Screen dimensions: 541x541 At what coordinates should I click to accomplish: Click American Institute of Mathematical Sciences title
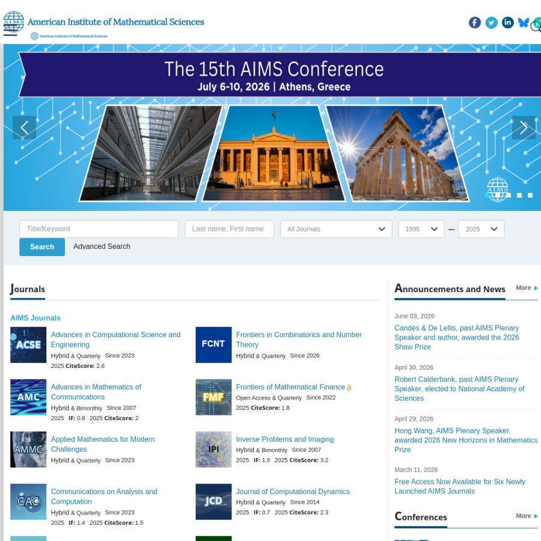(x=115, y=22)
